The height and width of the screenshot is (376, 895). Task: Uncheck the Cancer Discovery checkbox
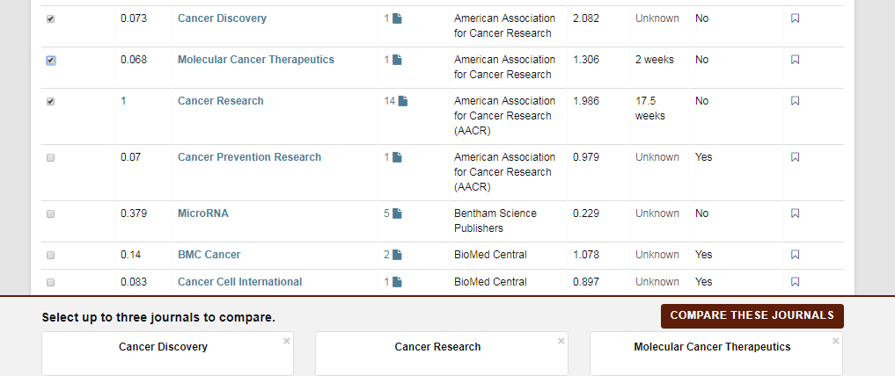point(50,18)
